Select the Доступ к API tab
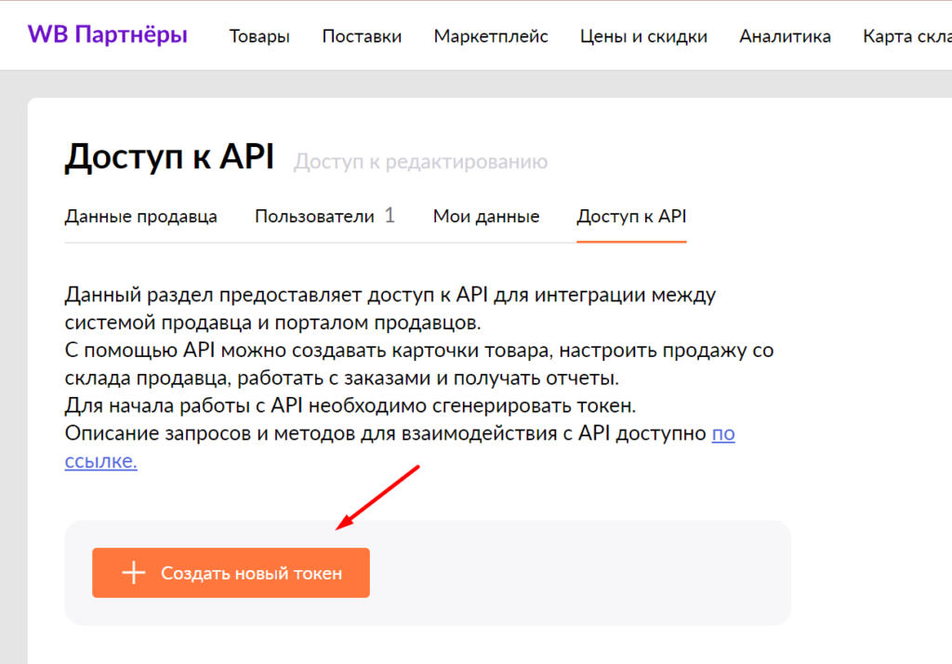 click(x=631, y=217)
